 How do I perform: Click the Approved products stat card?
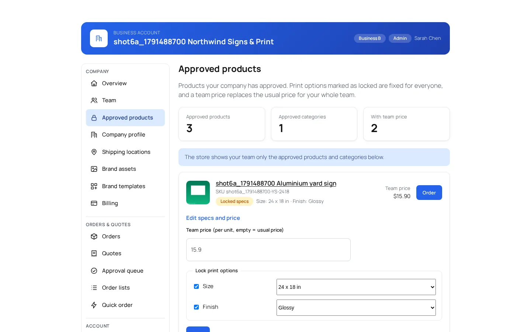(x=222, y=124)
